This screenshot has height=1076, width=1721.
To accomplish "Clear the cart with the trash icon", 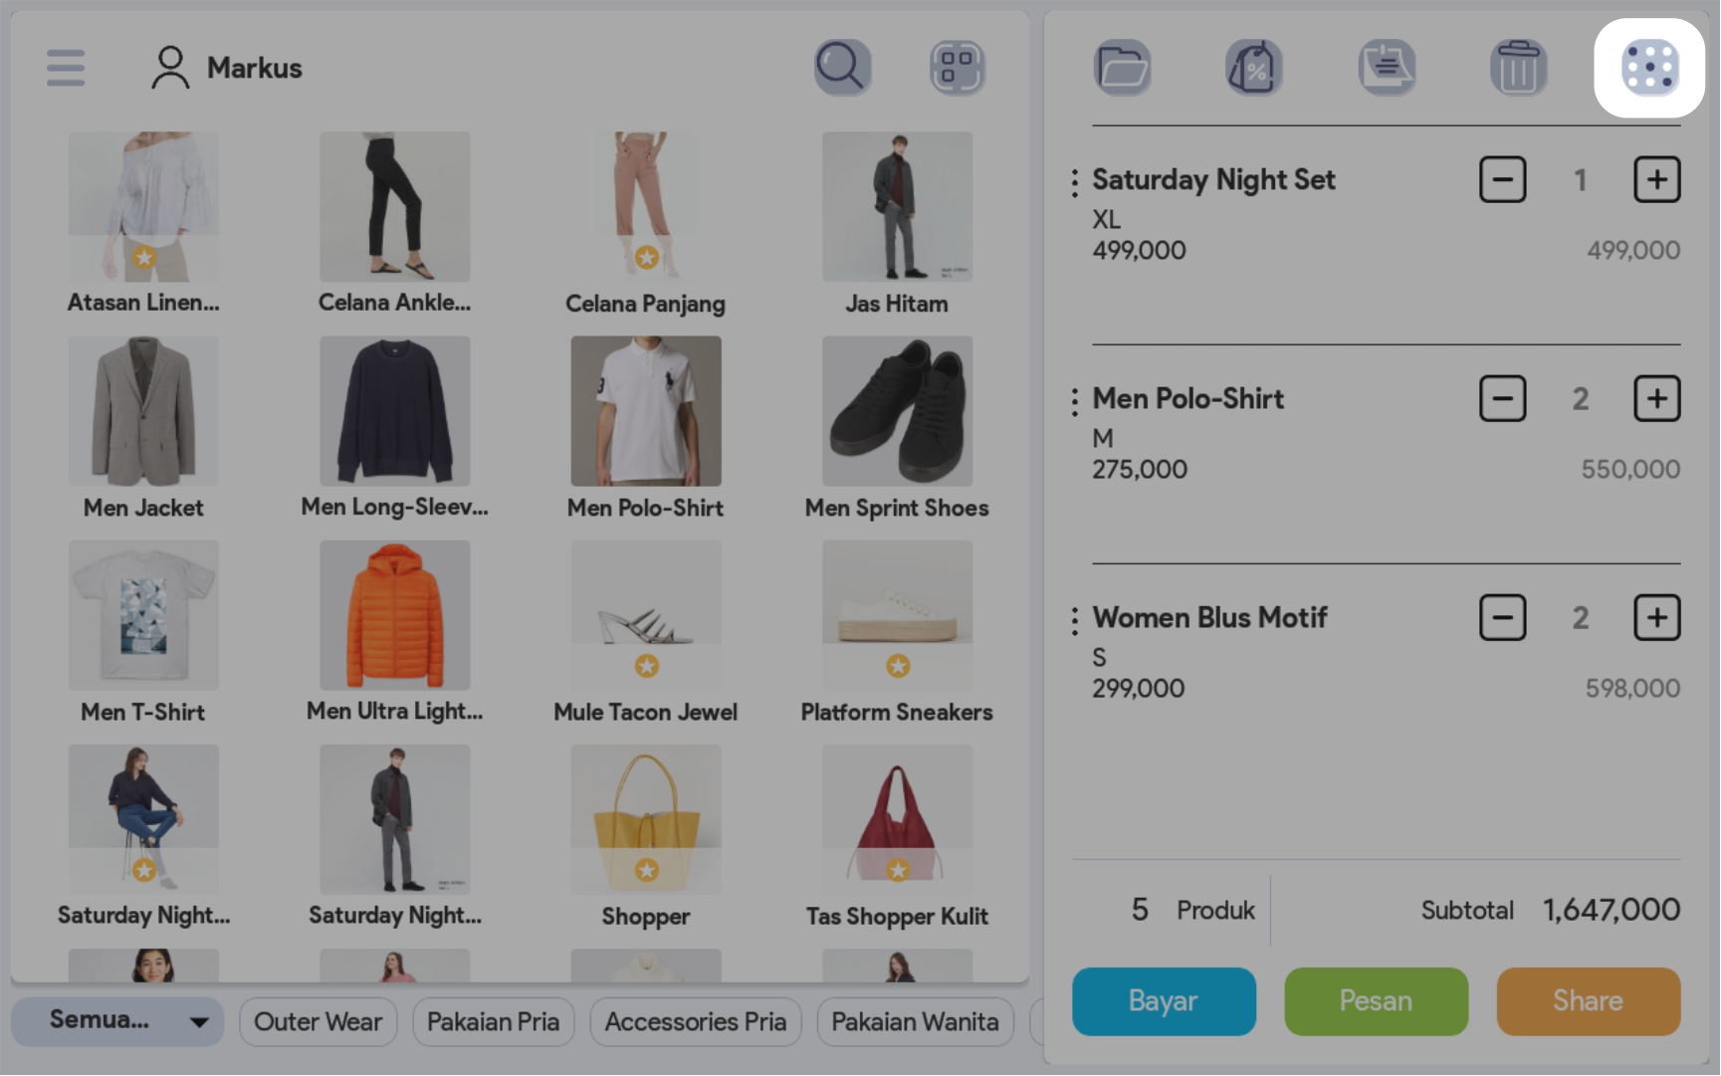I will (x=1518, y=68).
